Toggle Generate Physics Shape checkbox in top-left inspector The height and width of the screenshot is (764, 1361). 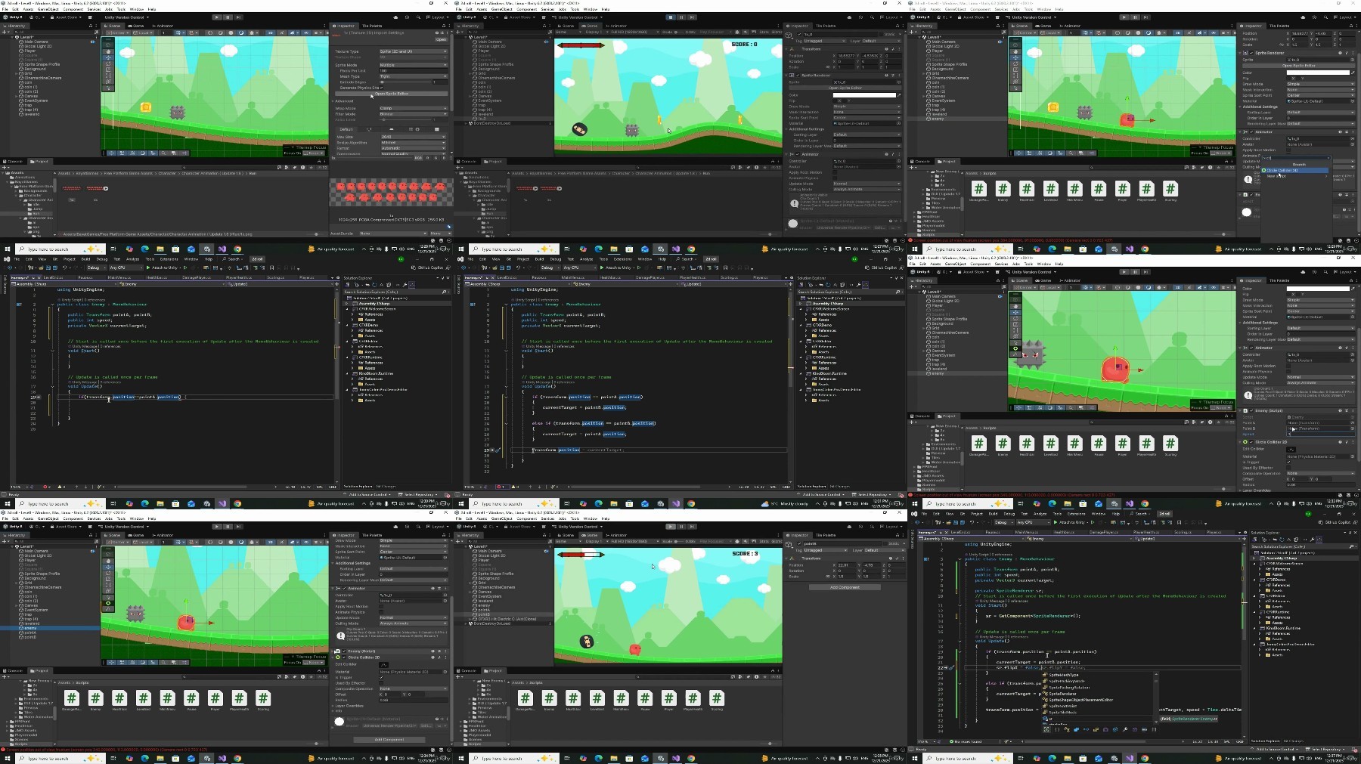(380, 88)
